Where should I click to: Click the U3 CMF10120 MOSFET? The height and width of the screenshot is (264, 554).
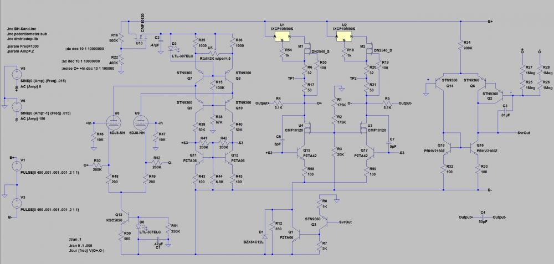[363, 128]
